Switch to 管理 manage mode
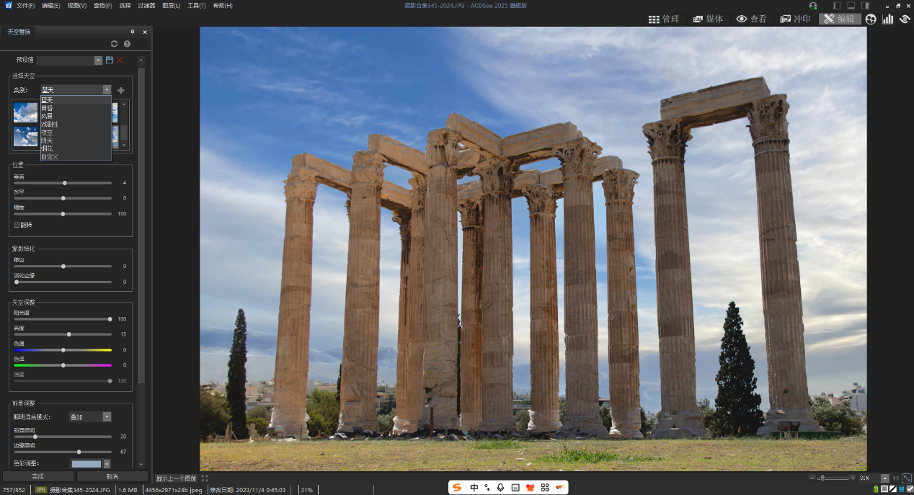 (663, 19)
